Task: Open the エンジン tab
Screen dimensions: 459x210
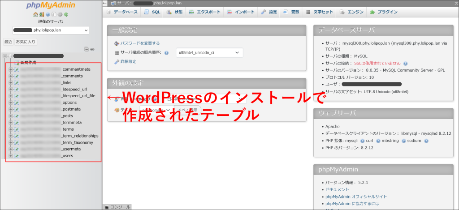Action: click(x=351, y=12)
